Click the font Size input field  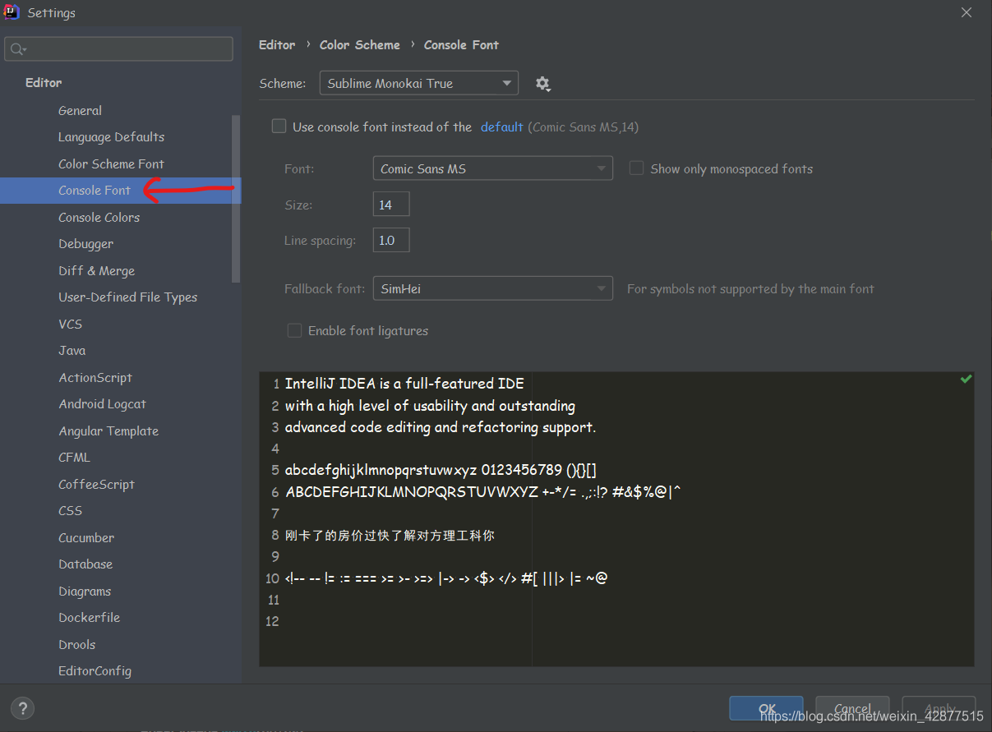click(390, 205)
